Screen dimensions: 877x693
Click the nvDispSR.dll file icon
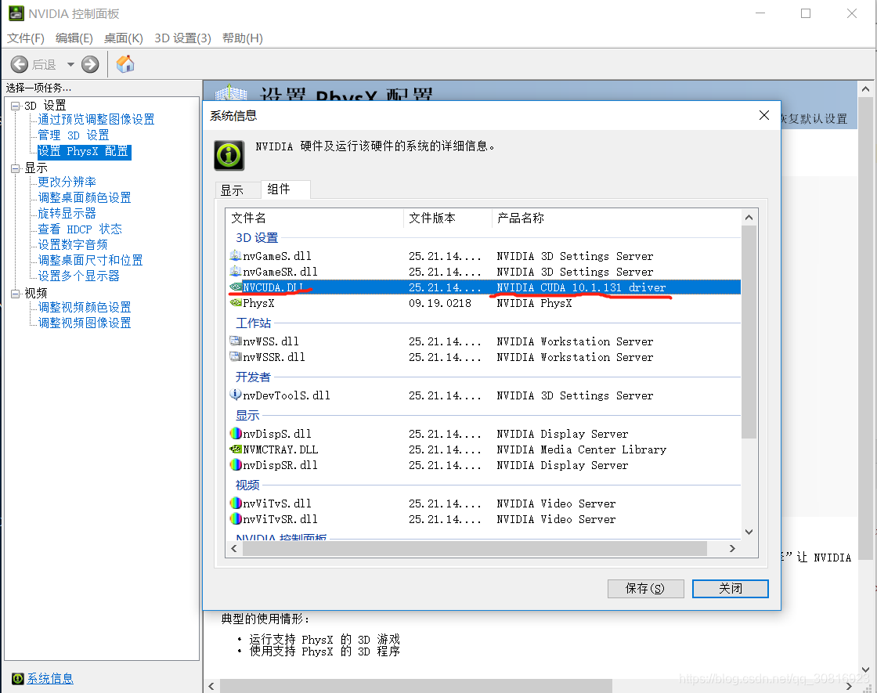pos(236,465)
